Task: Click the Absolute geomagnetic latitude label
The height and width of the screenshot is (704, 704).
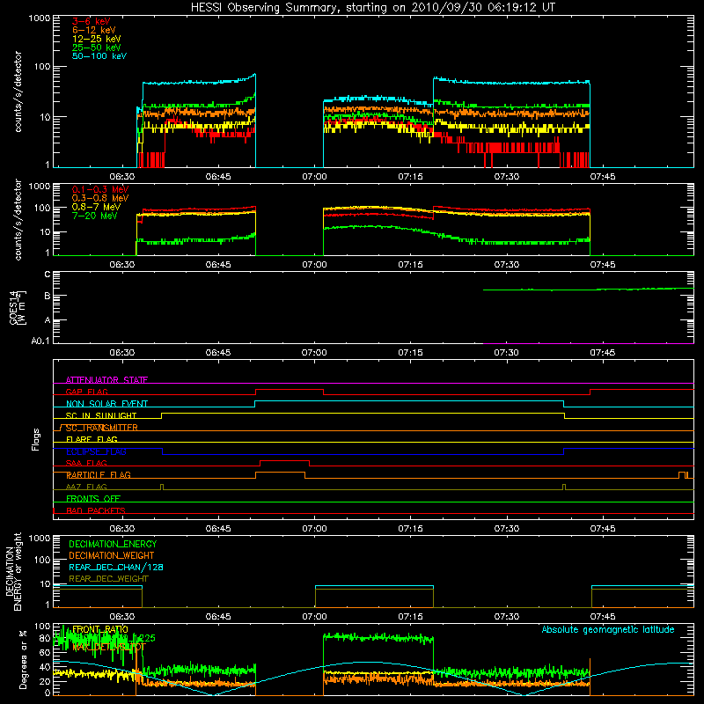Action: coord(608,629)
